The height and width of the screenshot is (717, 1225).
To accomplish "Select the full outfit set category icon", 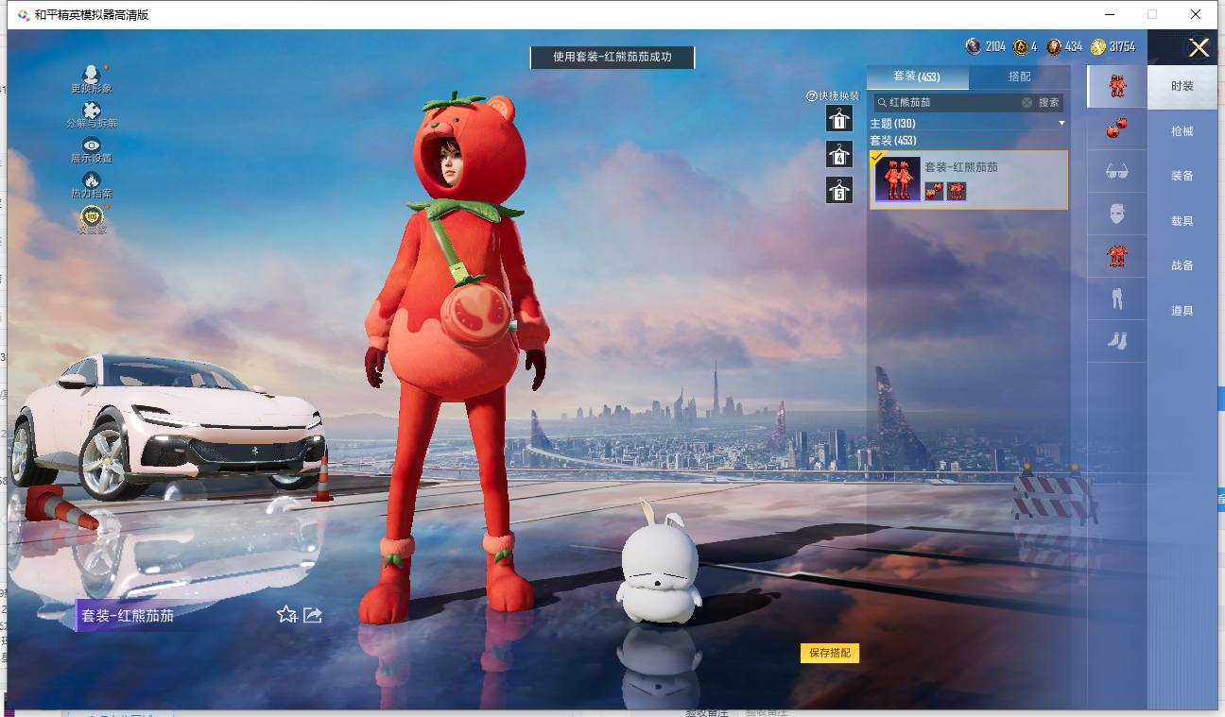I will pyautogui.click(x=1117, y=86).
